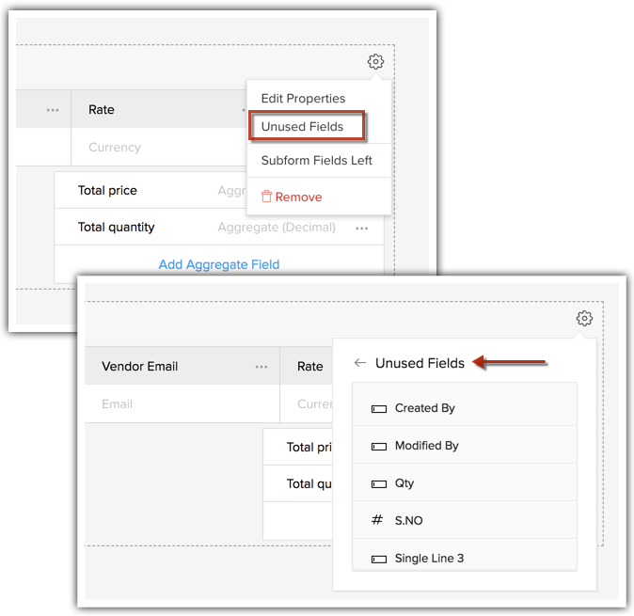The width and height of the screenshot is (634, 616).
Task: Select Modified By unused field
Action: pos(426,446)
